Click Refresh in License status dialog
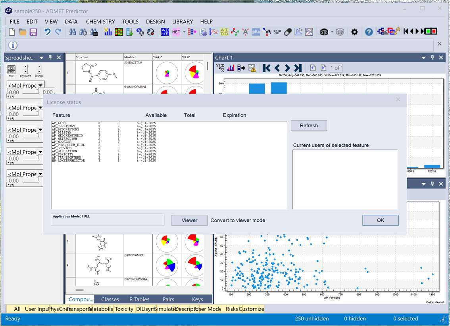 coord(309,125)
